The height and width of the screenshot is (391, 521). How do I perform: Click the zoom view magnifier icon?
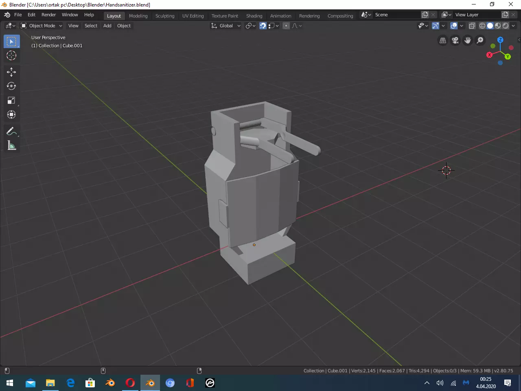tap(480, 40)
